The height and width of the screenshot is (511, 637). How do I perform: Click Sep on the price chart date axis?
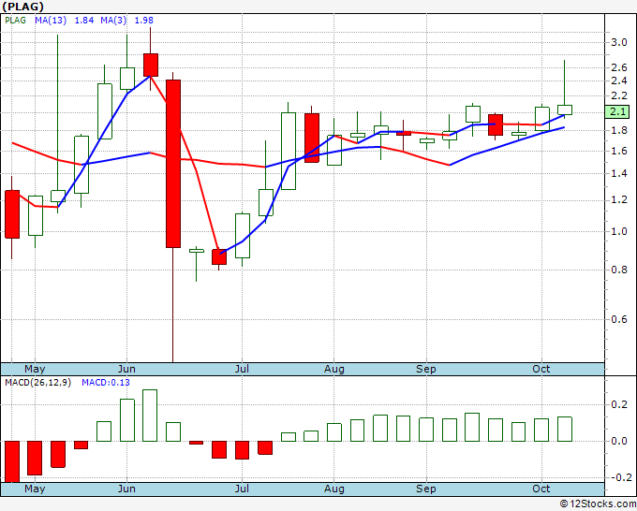click(426, 369)
